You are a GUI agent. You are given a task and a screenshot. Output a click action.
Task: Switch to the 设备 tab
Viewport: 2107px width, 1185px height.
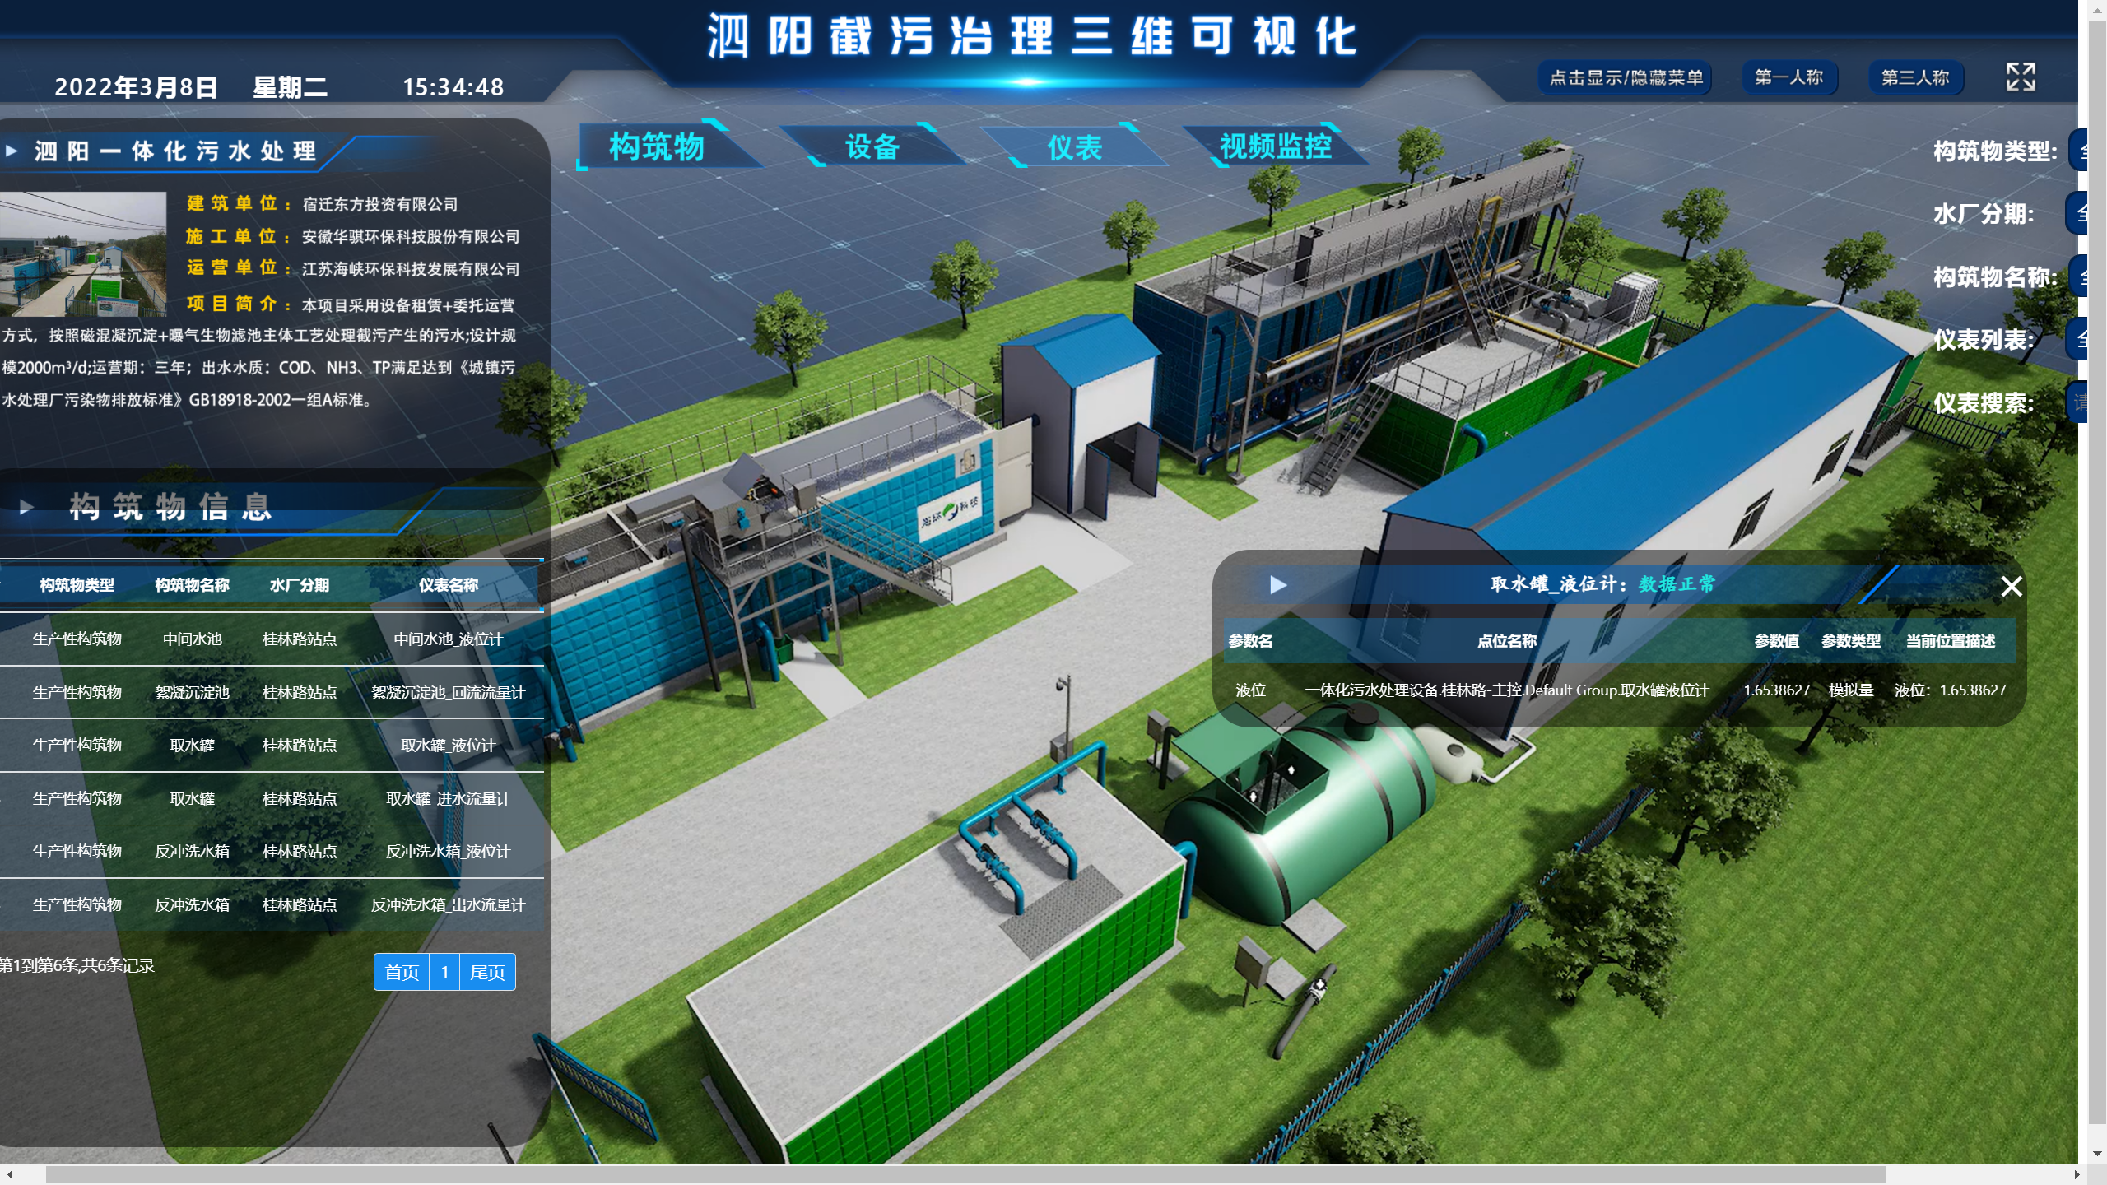coord(871,147)
